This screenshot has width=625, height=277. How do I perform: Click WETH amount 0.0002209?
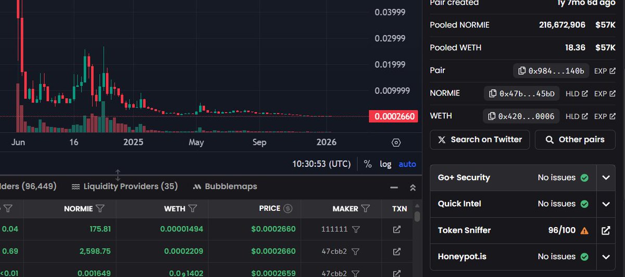[183, 252]
